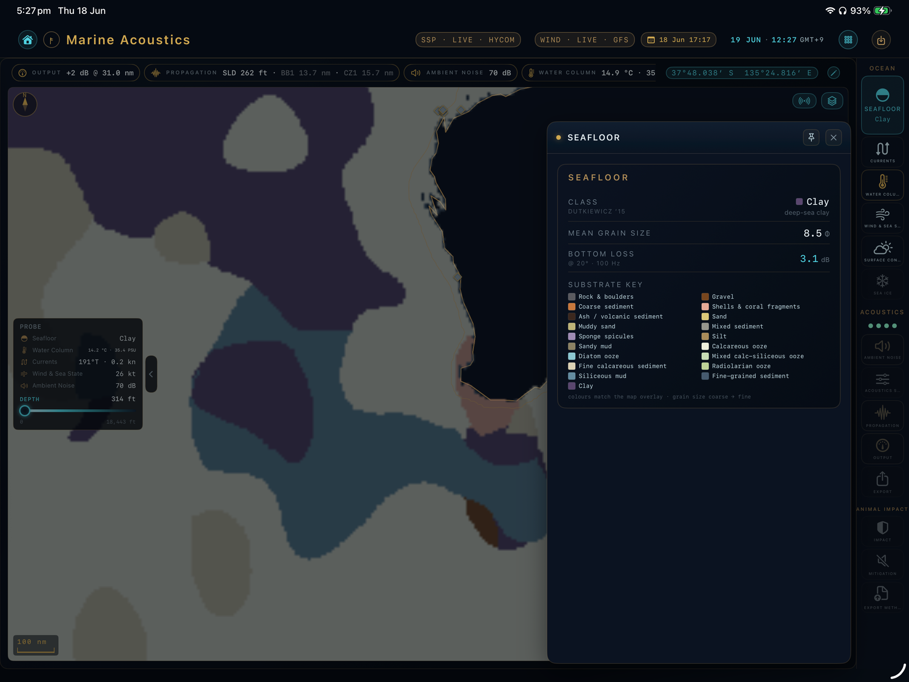Open the Ambient Noise sidebar item
Image resolution: width=909 pixels, height=682 pixels.
882,349
